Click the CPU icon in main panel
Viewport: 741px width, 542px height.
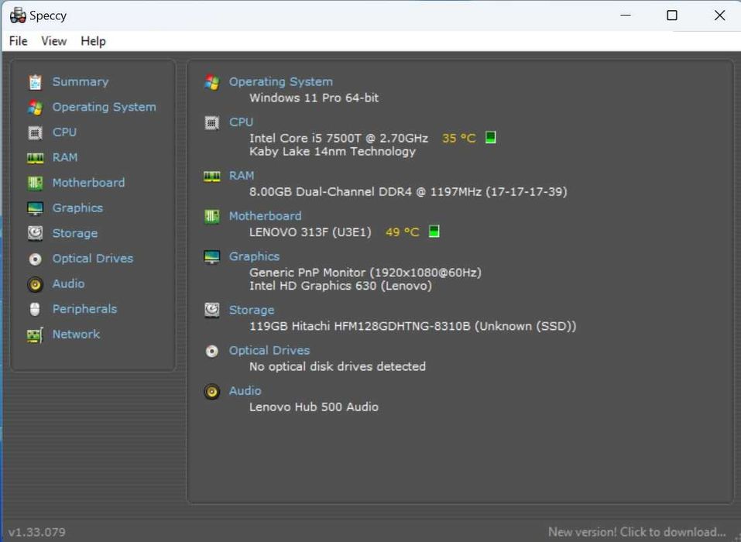coord(211,123)
